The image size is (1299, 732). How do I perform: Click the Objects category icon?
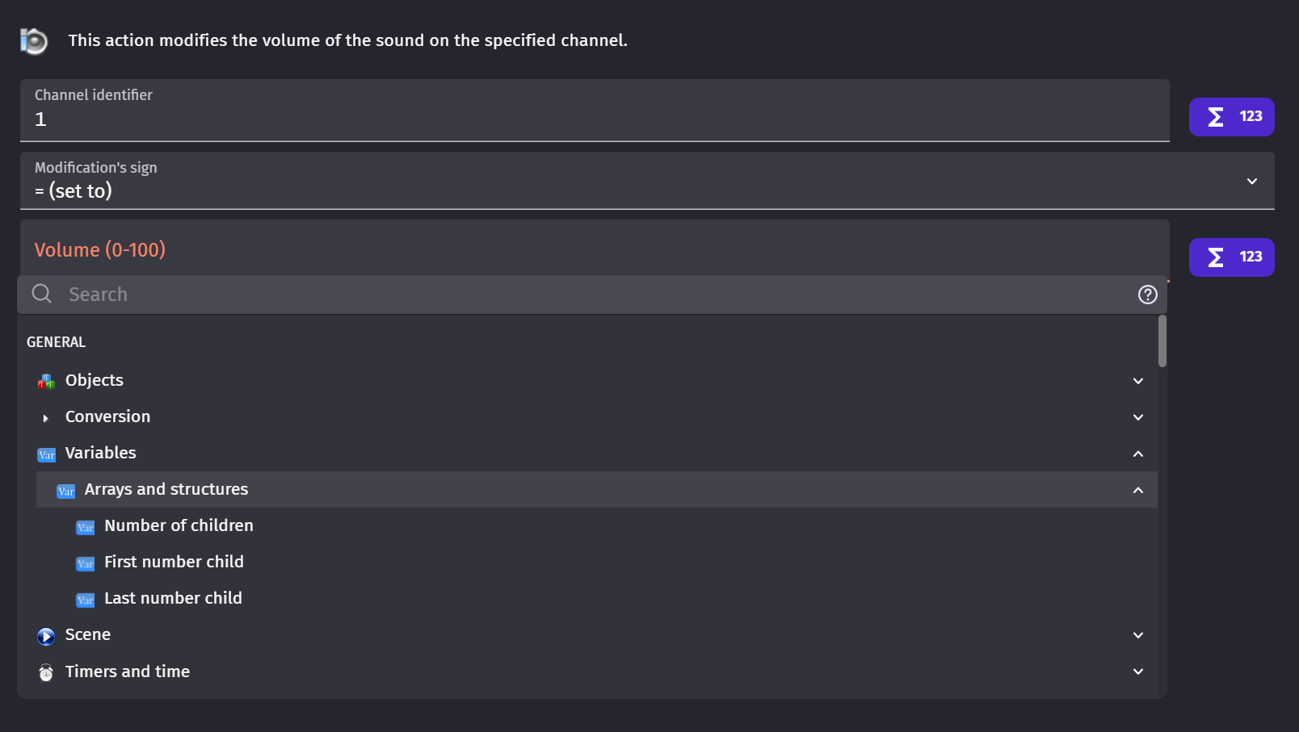click(46, 381)
